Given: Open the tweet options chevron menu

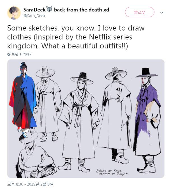Looking at the screenshot, I should coord(162,13).
